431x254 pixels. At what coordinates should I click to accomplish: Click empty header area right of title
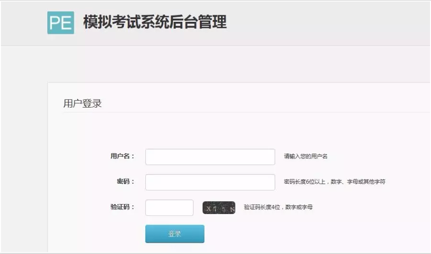[334, 22]
